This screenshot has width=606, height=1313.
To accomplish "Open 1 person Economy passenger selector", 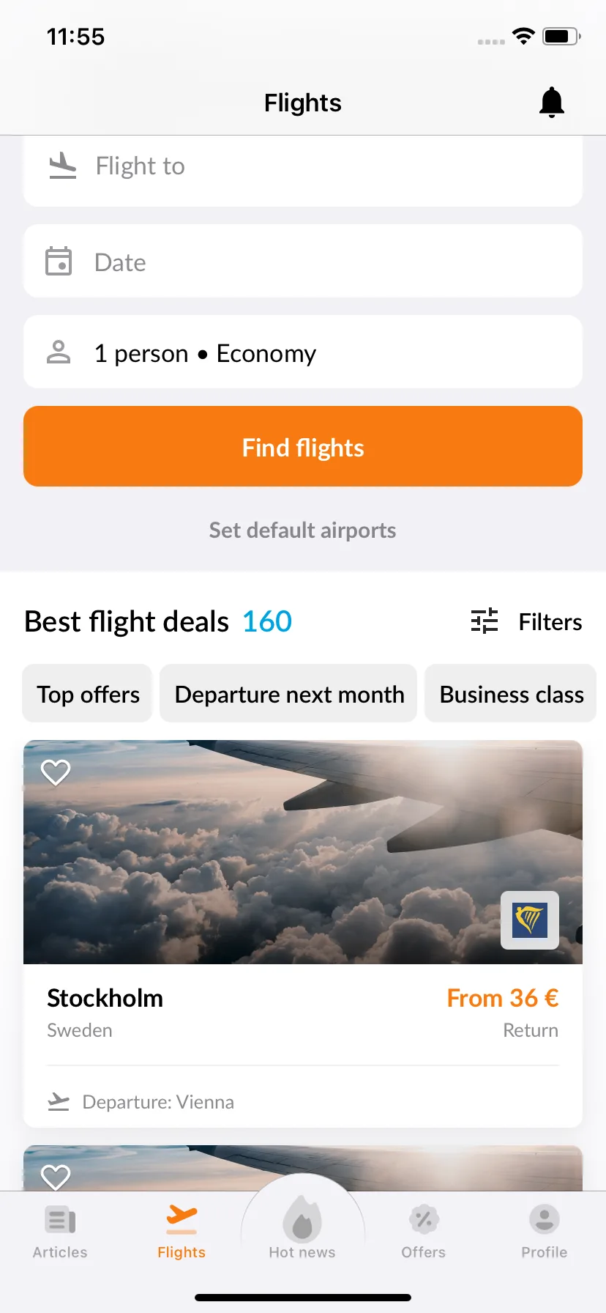I will (x=303, y=352).
